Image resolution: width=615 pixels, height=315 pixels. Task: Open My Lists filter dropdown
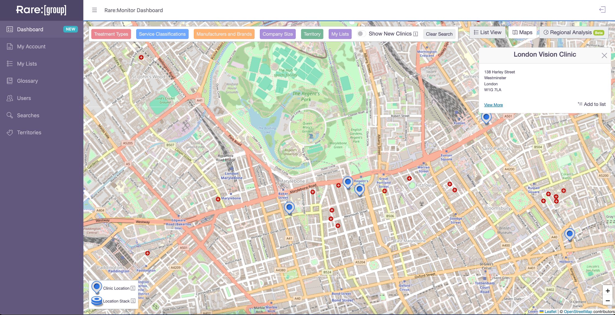coord(340,34)
